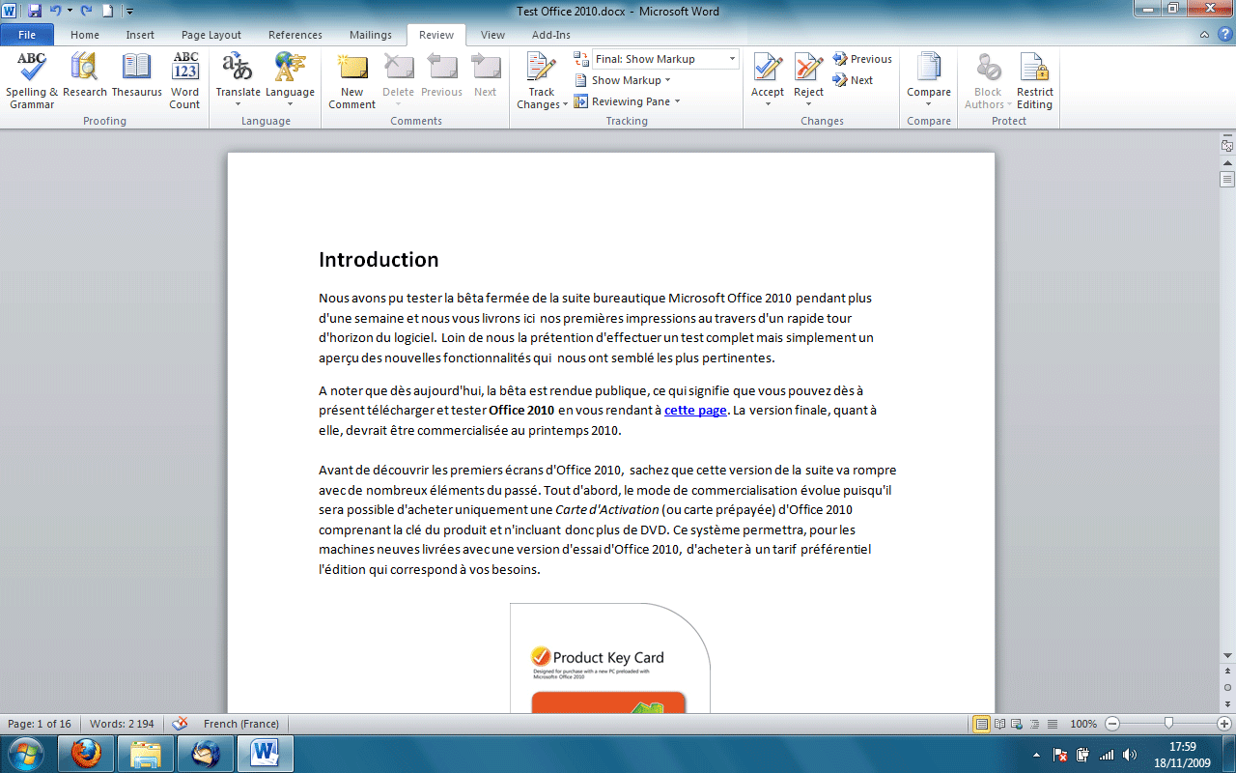Viewport: 1236px width, 773px height.
Task: Expand the Compare dropdown
Action: point(928,104)
